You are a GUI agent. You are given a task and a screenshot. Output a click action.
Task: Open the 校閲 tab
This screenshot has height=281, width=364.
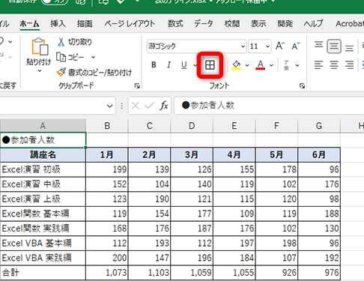point(232,24)
